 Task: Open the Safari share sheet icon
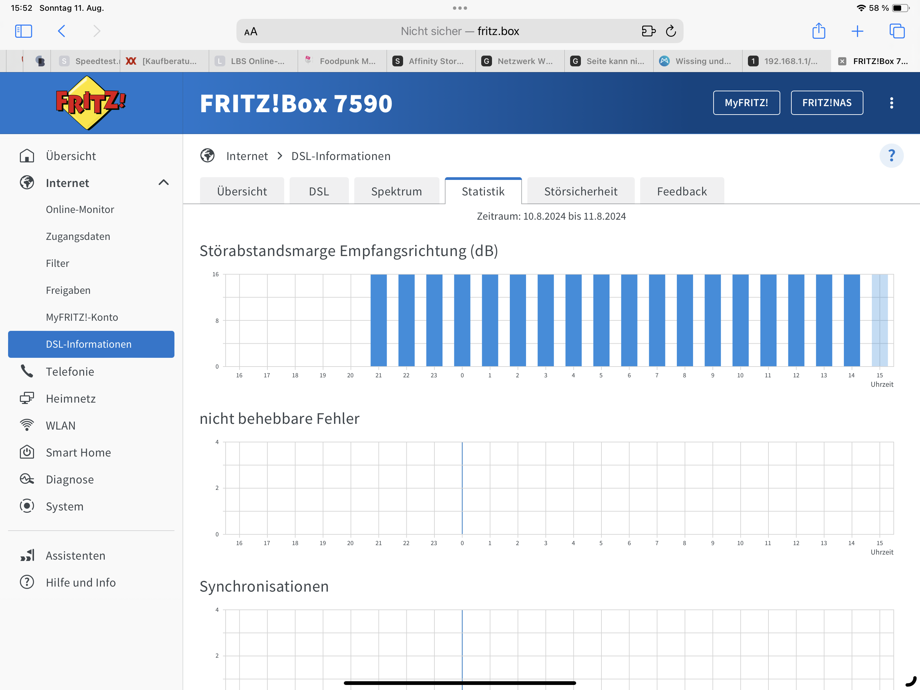[818, 31]
